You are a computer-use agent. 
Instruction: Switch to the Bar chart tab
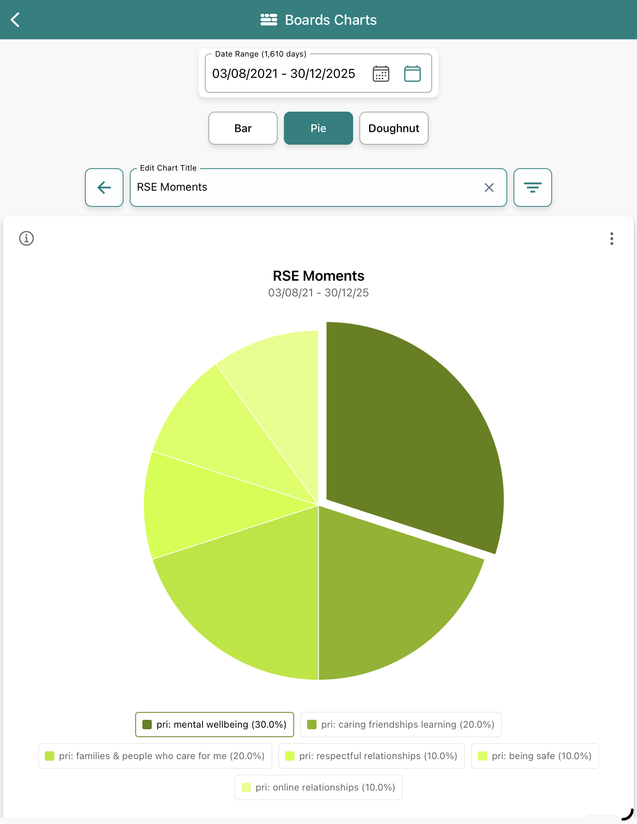point(243,128)
